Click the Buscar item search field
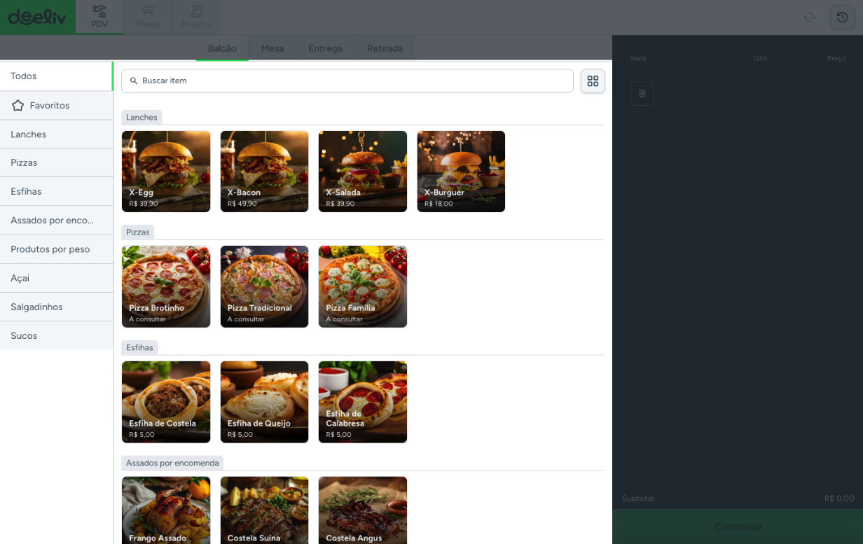Image resolution: width=863 pixels, height=544 pixels. tap(347, 81)
